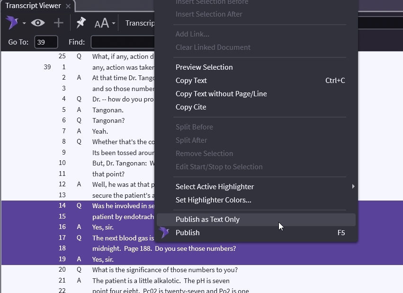Click the purple bird publish icon in toolbar

(x=12, y=23)
